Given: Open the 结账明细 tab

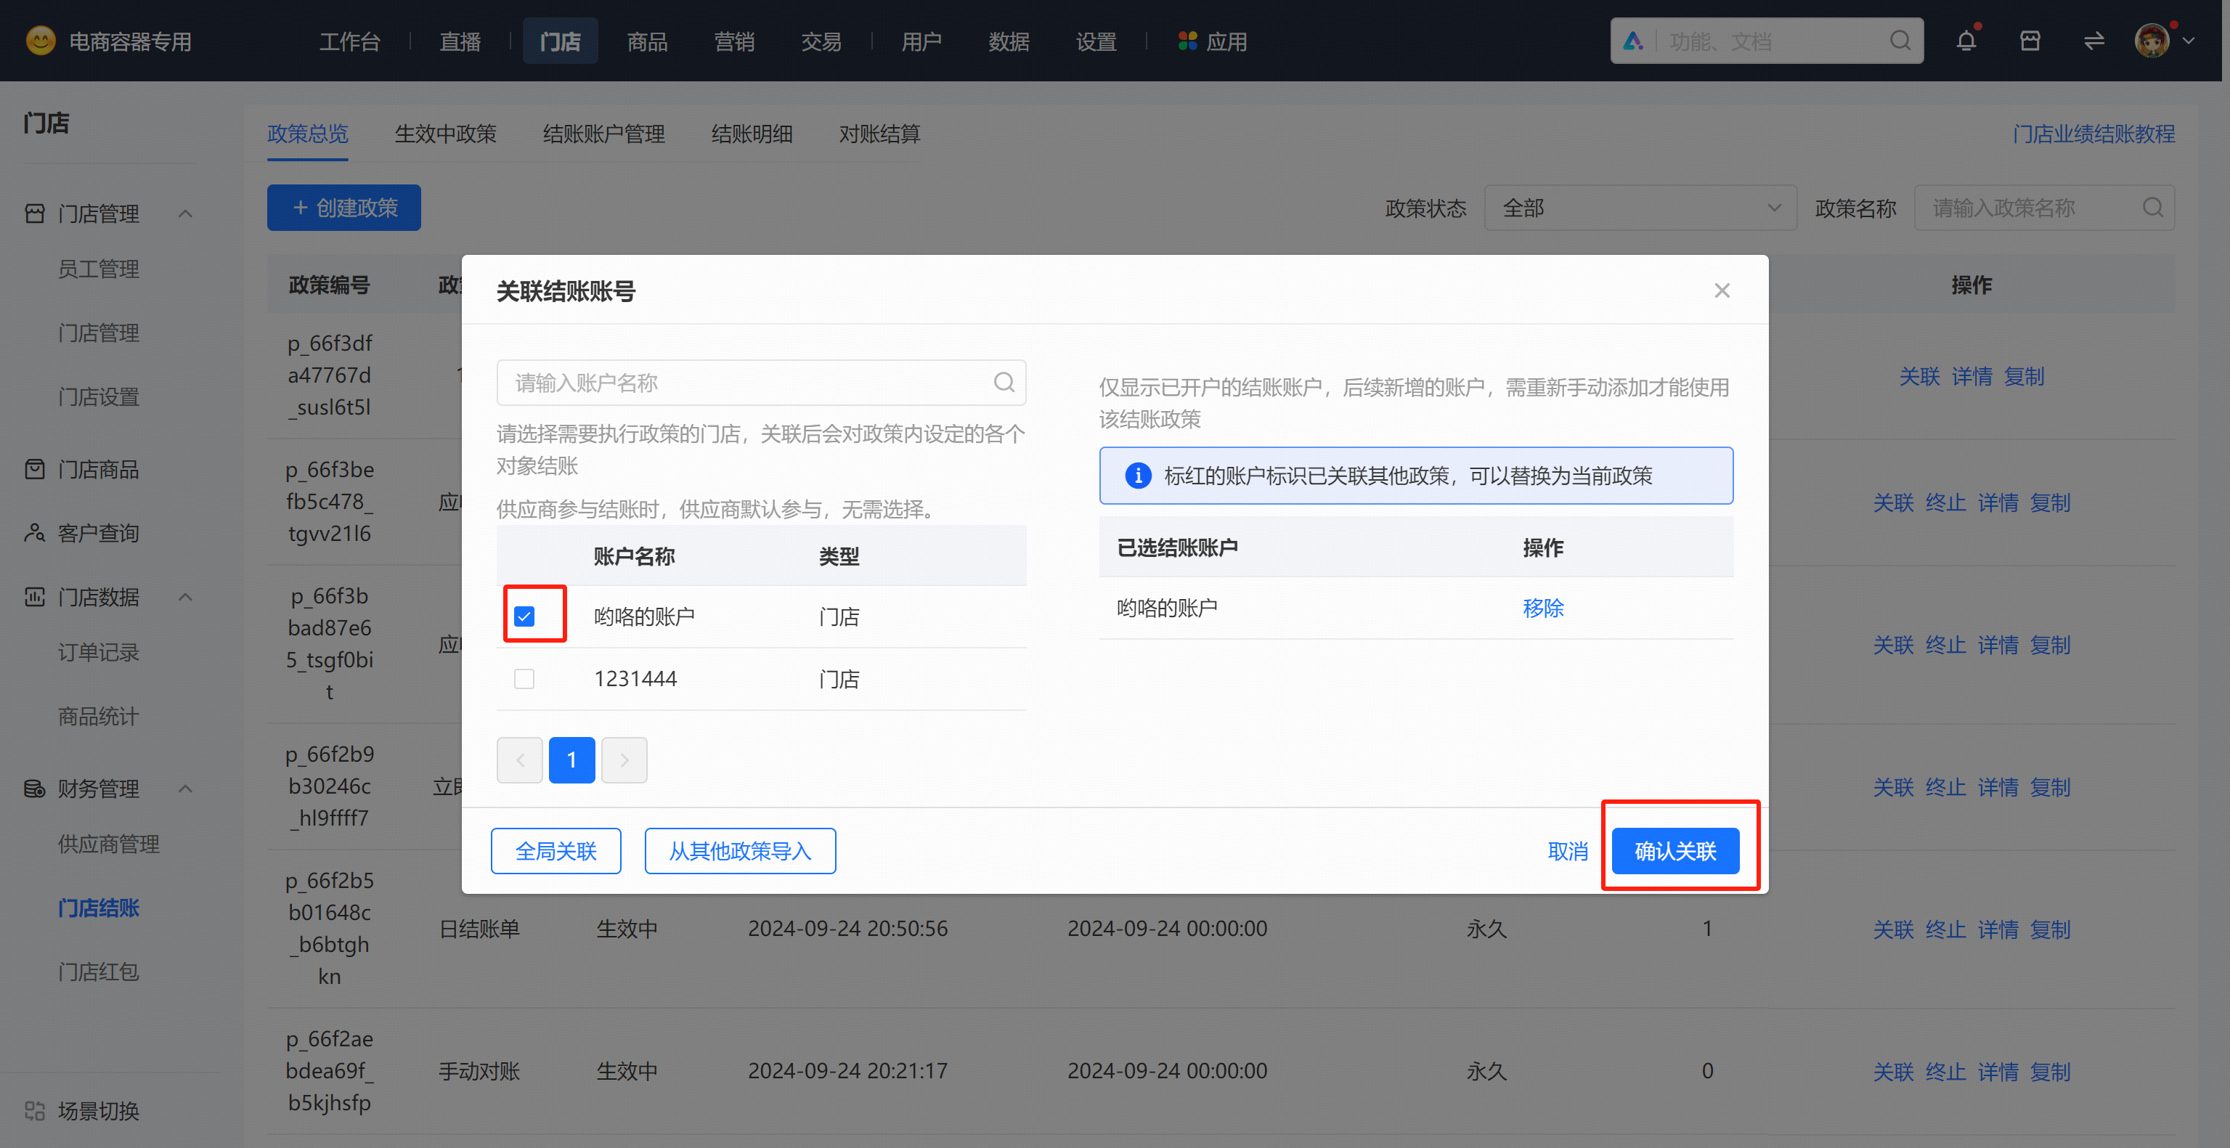Looking at the screenshot, I should [x=752, y=134].
